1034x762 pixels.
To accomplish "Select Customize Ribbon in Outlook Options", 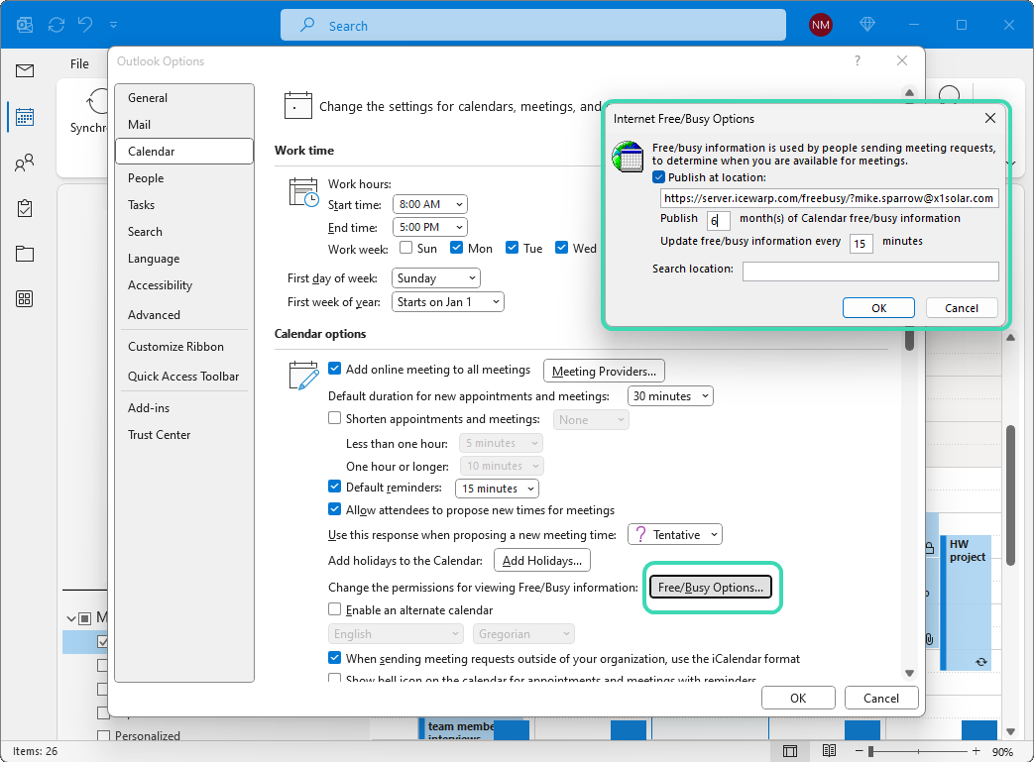I will [x=184, y=346].
